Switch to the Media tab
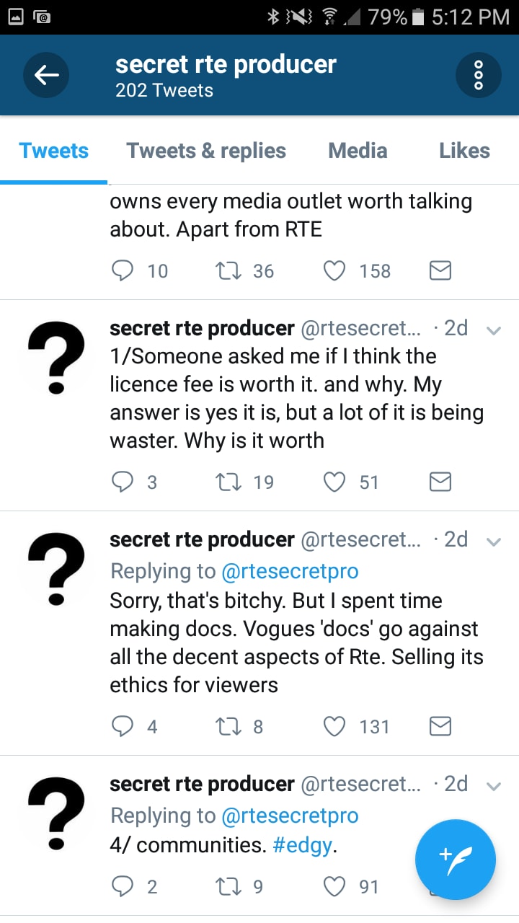 coord(358,150)
